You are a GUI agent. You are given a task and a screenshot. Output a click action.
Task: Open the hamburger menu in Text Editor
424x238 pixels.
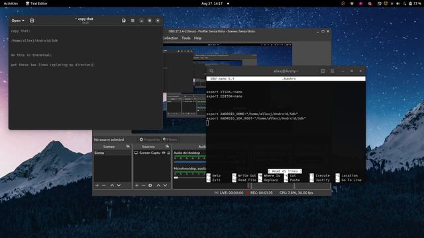tap(132, 20)
